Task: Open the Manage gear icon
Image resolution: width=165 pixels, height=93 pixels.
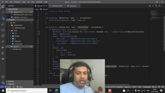Action: (3, 83)
